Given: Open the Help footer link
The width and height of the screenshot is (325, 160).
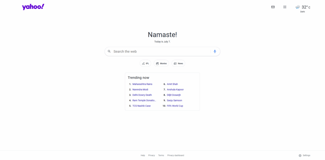Looking at the screenshot, I should point(143,156).
